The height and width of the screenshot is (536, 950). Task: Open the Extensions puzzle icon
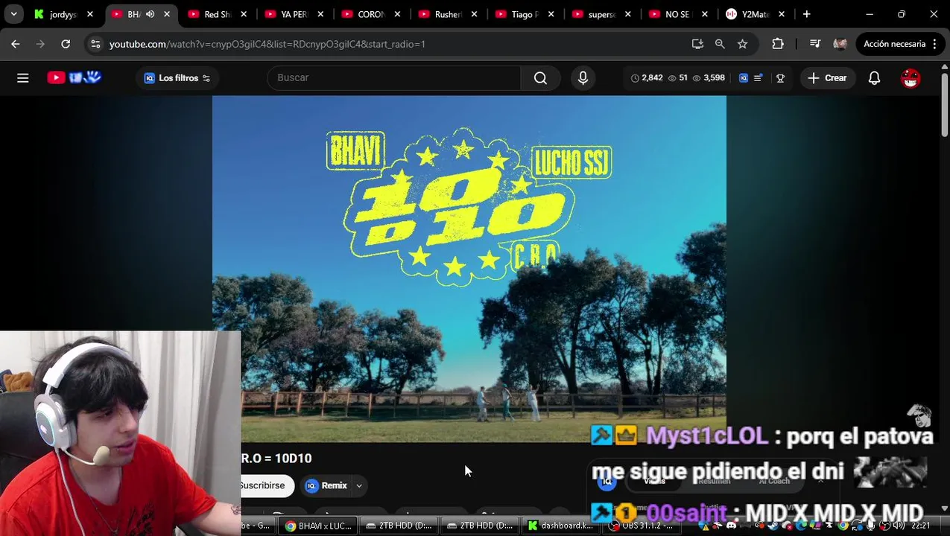tap(777, 44)
